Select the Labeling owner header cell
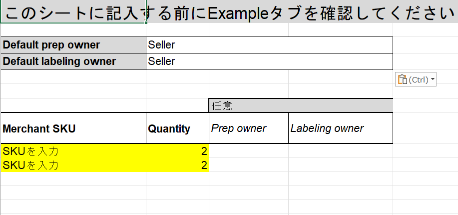Screen dimensions: 458x215 click(341, 128)
